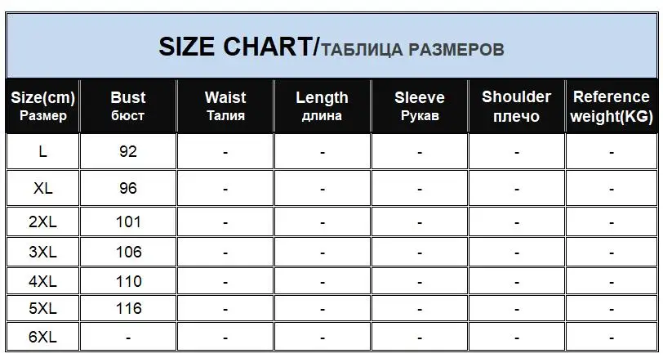Click the 2XL size cell
Screen dimensions: 663x358
42,222
